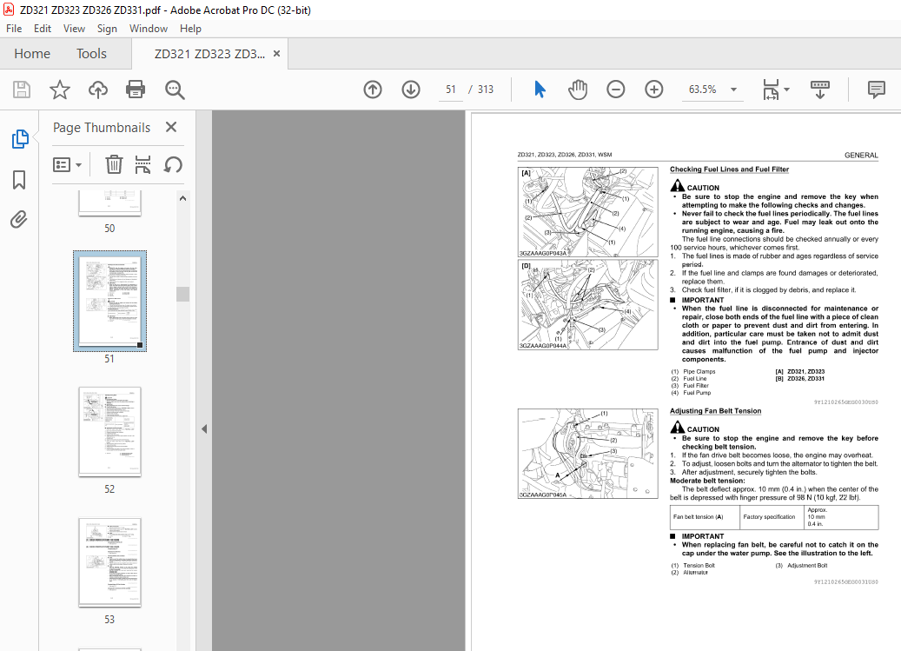The image size is (901, 651).
Task: Click the 'Page Thumbnails' panel title
Action: (x=102, y=128)
